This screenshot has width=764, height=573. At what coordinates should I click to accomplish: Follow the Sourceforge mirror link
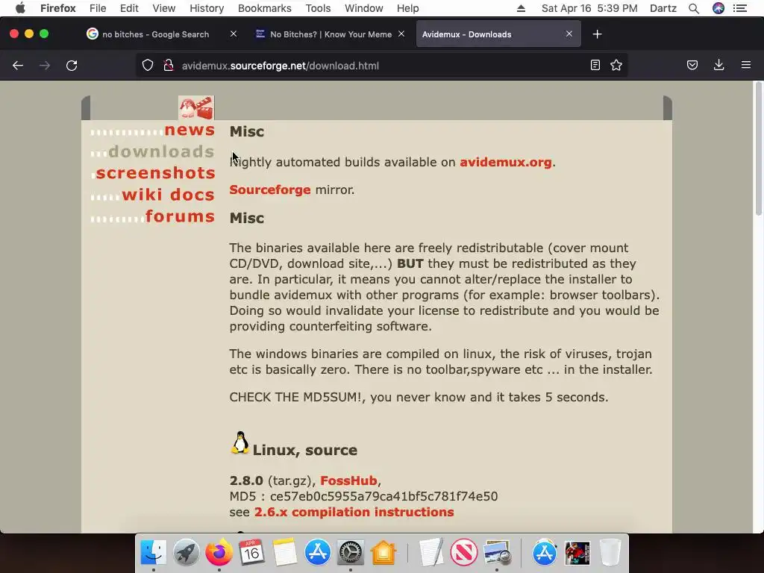[x=270, y=190]
